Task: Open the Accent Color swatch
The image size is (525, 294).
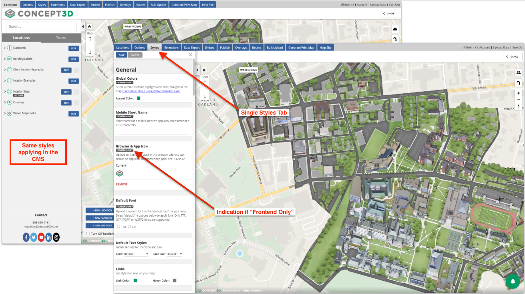Action: [x=139, y=98]
